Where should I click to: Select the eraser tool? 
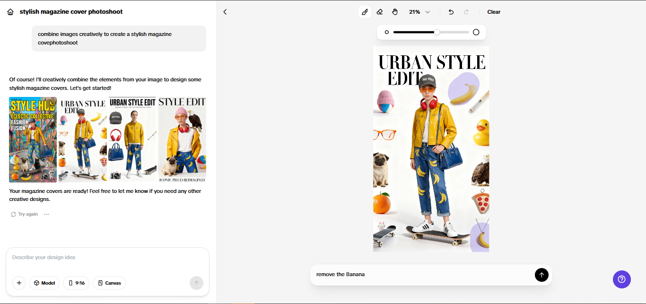point(380,12)
